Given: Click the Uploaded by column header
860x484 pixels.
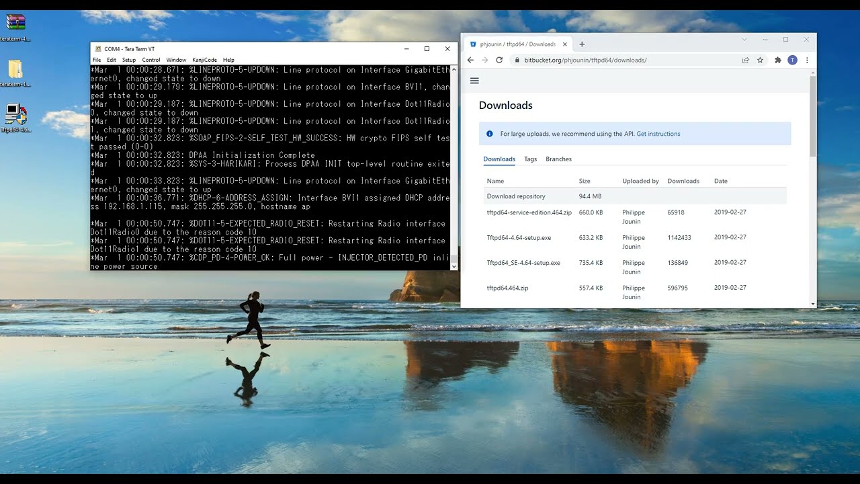Looking at the screenshot, I should pos(640,181).
